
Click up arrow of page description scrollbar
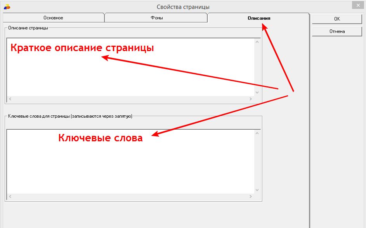coord(257,41)
